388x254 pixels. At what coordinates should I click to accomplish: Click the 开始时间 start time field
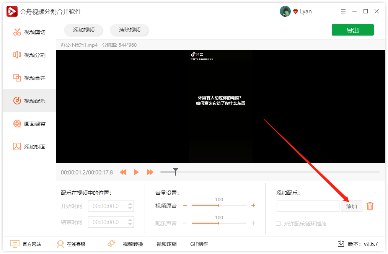coord(111,206)
